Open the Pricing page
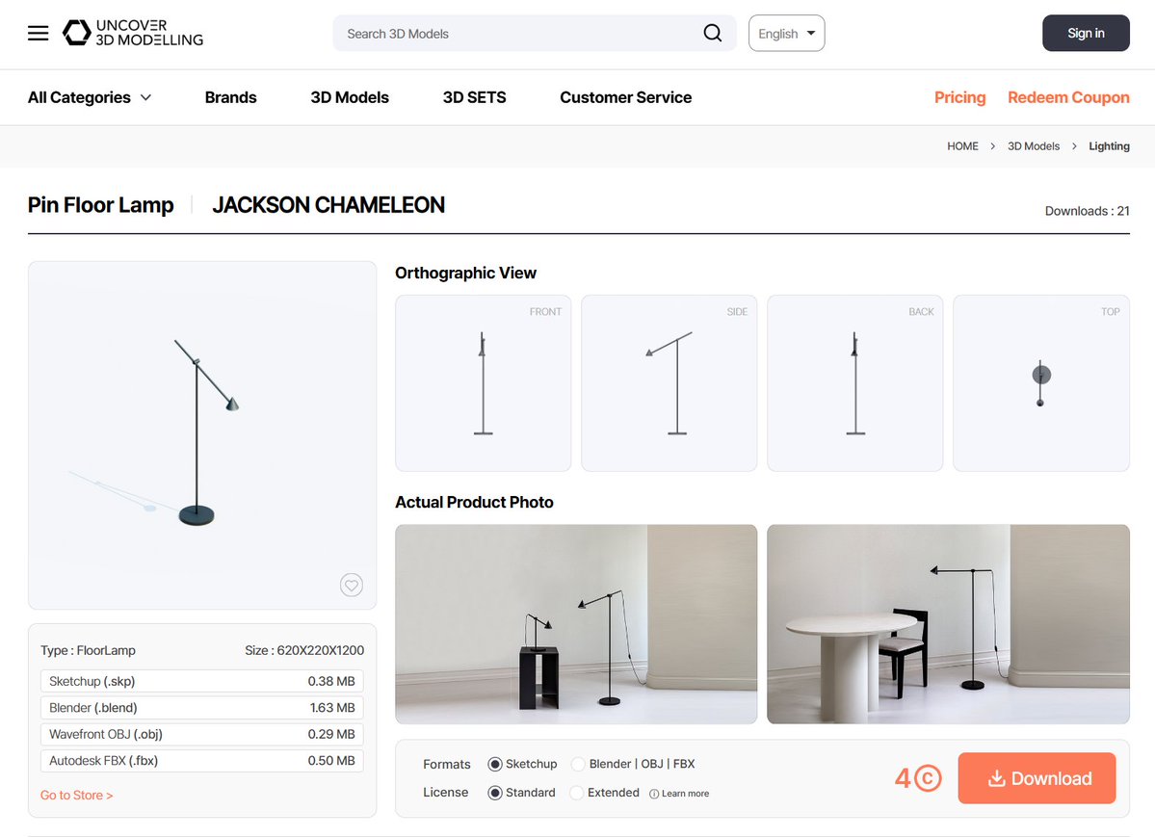 (959, 97)
